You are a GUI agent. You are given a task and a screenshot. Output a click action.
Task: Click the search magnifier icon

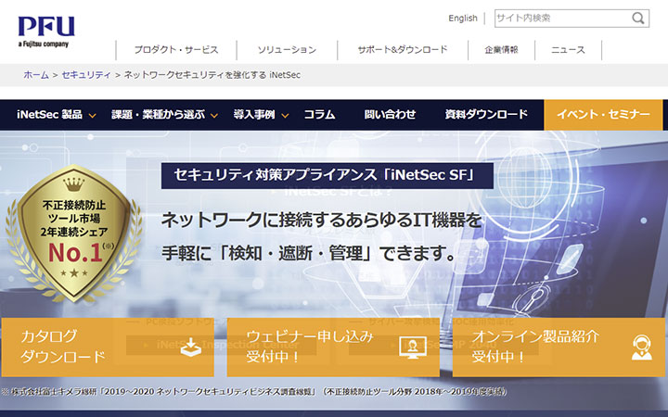639,18
